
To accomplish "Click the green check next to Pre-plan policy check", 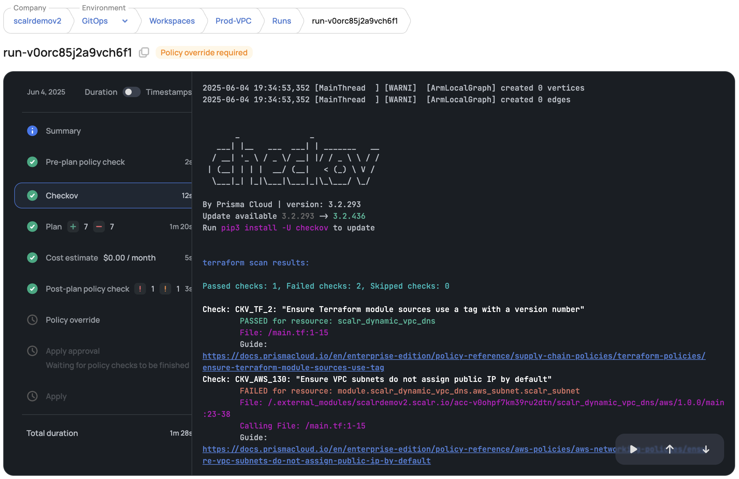I will 32,162.
